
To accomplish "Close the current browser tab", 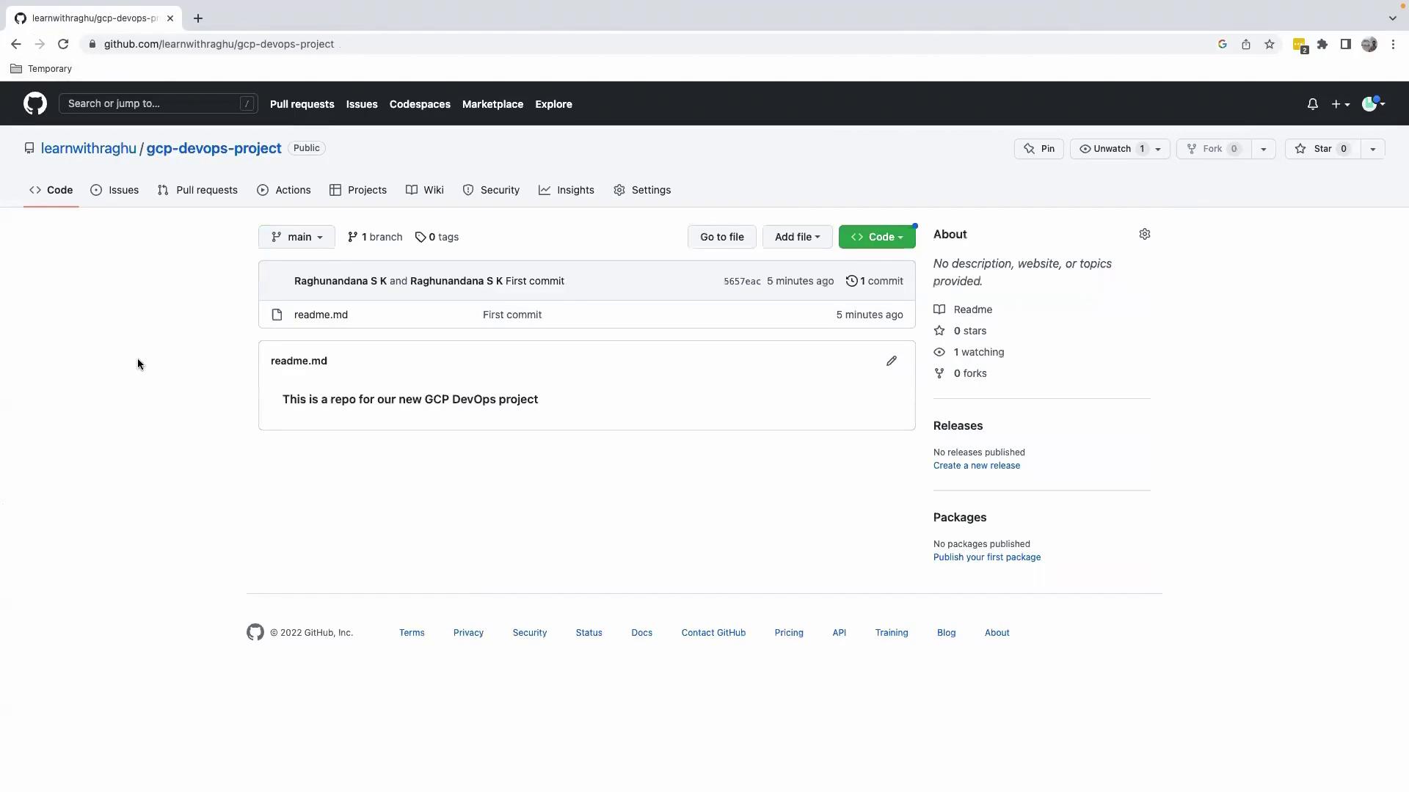I will click(x=170, y=18).
